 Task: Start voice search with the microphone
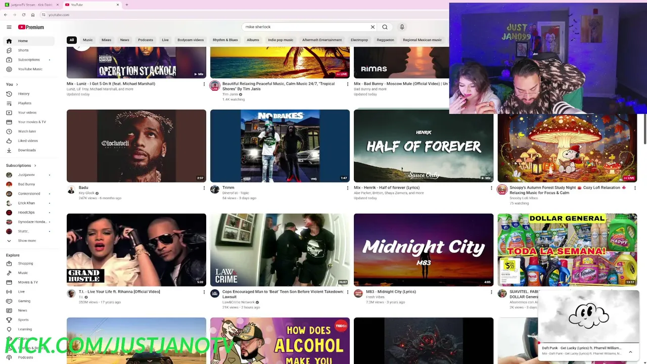[402, 27]
